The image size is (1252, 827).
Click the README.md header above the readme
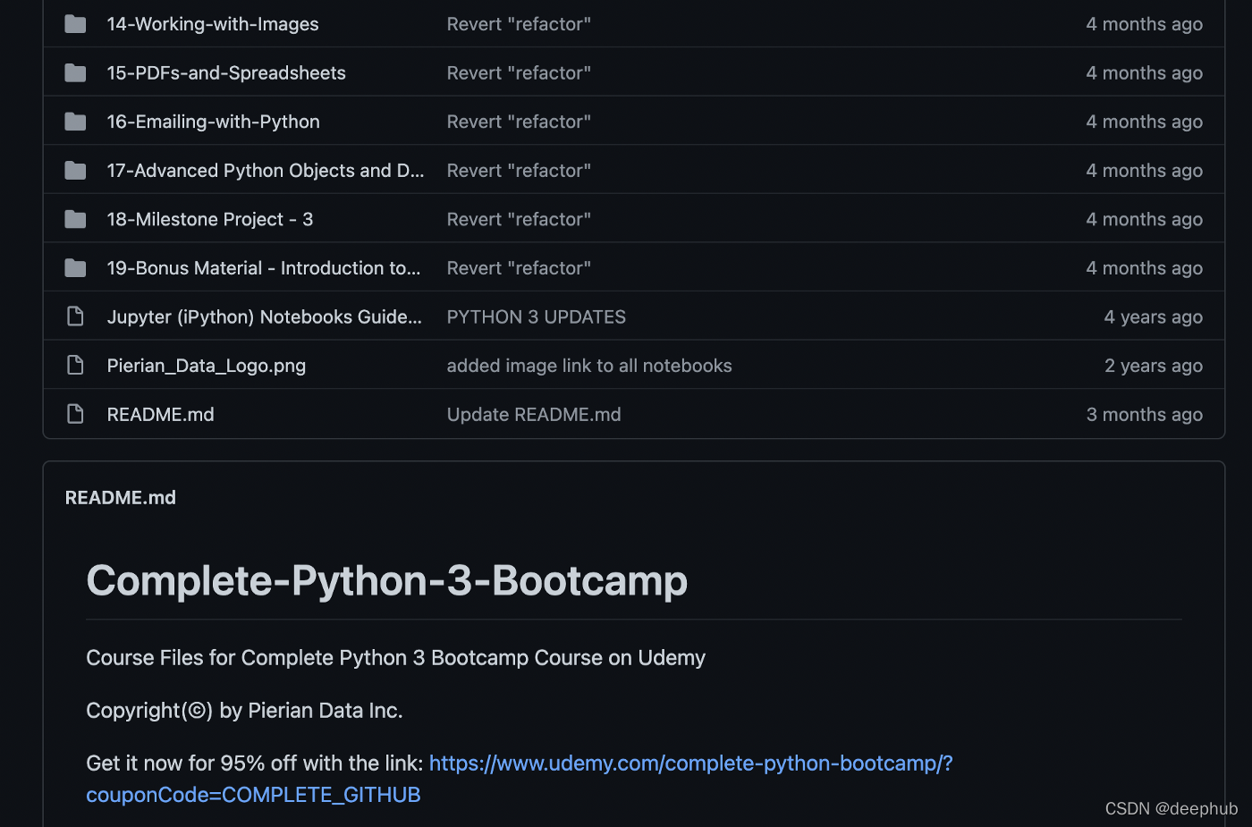click(x=121, y=497)
